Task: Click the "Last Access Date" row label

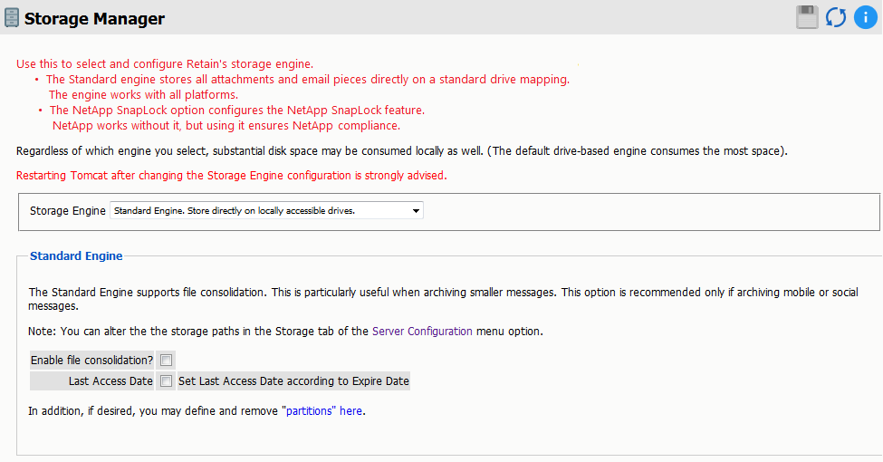Action: point(110,381)
